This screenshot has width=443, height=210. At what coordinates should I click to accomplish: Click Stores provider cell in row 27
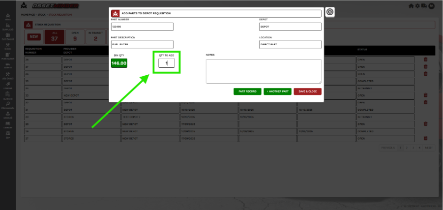[x=91, y=139]
